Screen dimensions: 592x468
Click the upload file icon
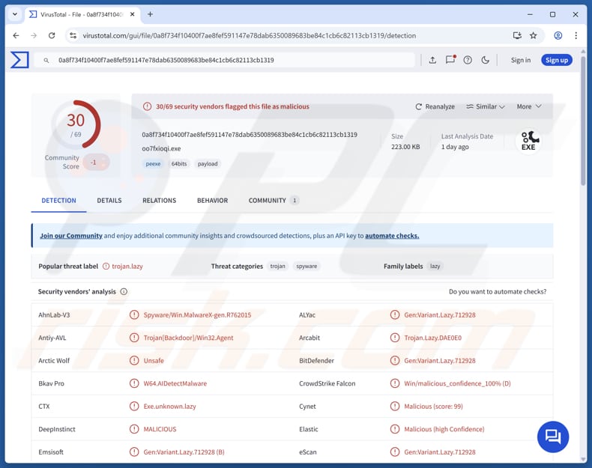[x=432, y=60]
